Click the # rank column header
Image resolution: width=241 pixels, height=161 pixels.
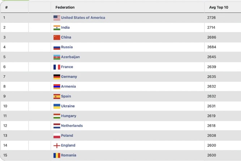6,7
